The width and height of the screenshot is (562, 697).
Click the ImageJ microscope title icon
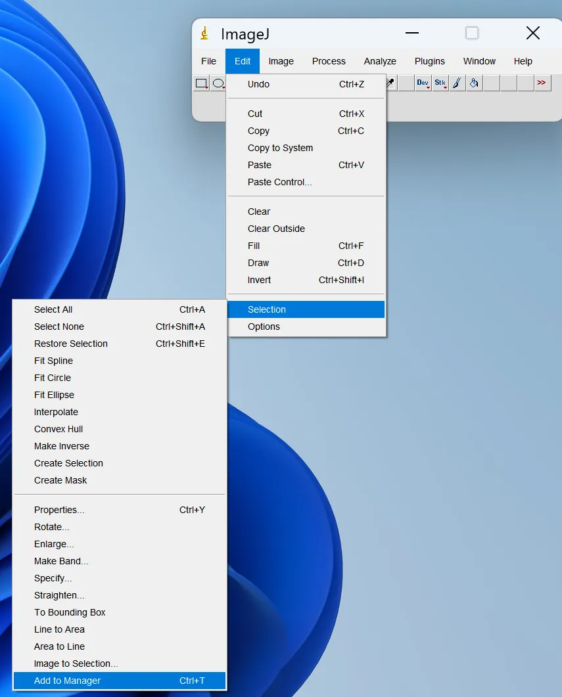[204, 34]
